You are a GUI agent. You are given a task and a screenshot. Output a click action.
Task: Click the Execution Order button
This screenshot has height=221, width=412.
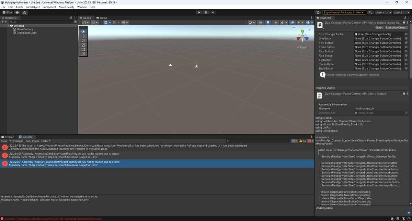coord(396,28)
